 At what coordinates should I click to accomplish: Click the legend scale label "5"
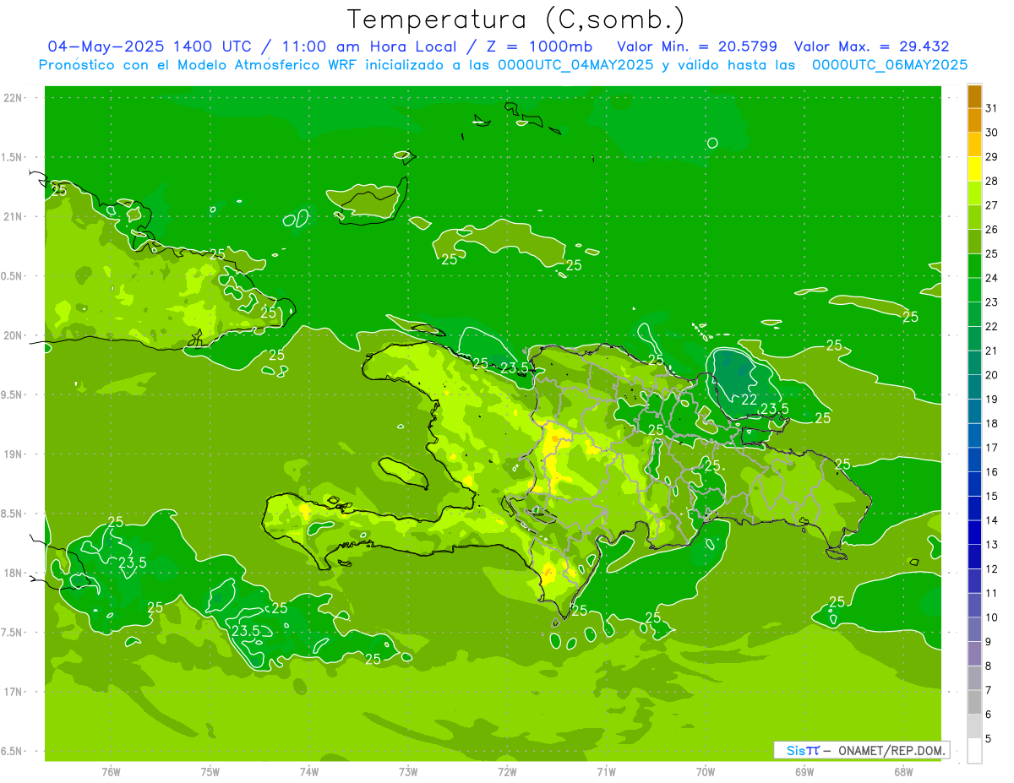coord(989,739)
